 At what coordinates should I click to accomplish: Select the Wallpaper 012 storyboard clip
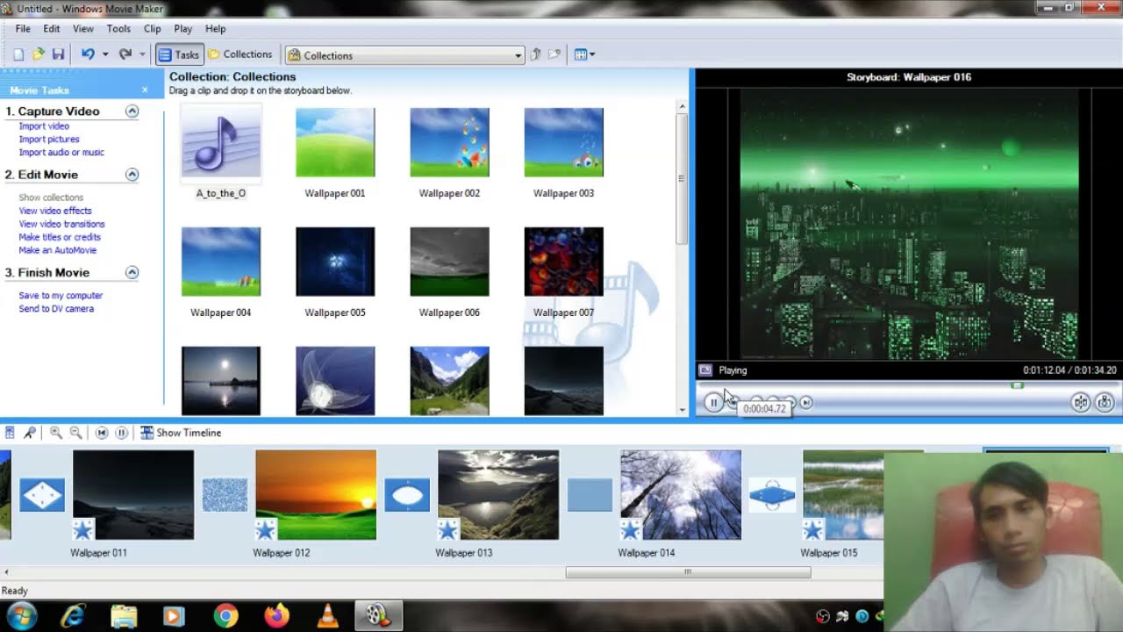pyautogui.click(x=316, y=495)
